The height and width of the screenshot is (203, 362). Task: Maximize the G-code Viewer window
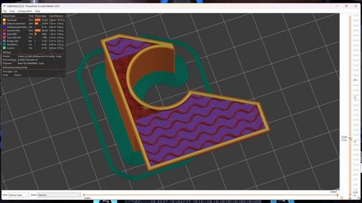[346, 6]
